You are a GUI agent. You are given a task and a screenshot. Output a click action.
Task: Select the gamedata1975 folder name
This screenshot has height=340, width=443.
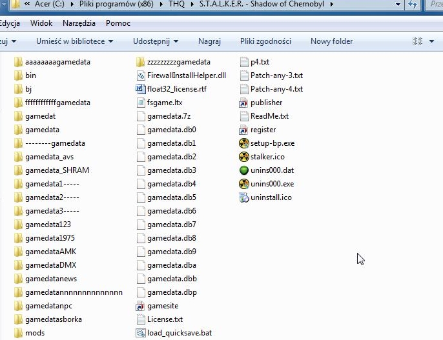coord(50,238)
